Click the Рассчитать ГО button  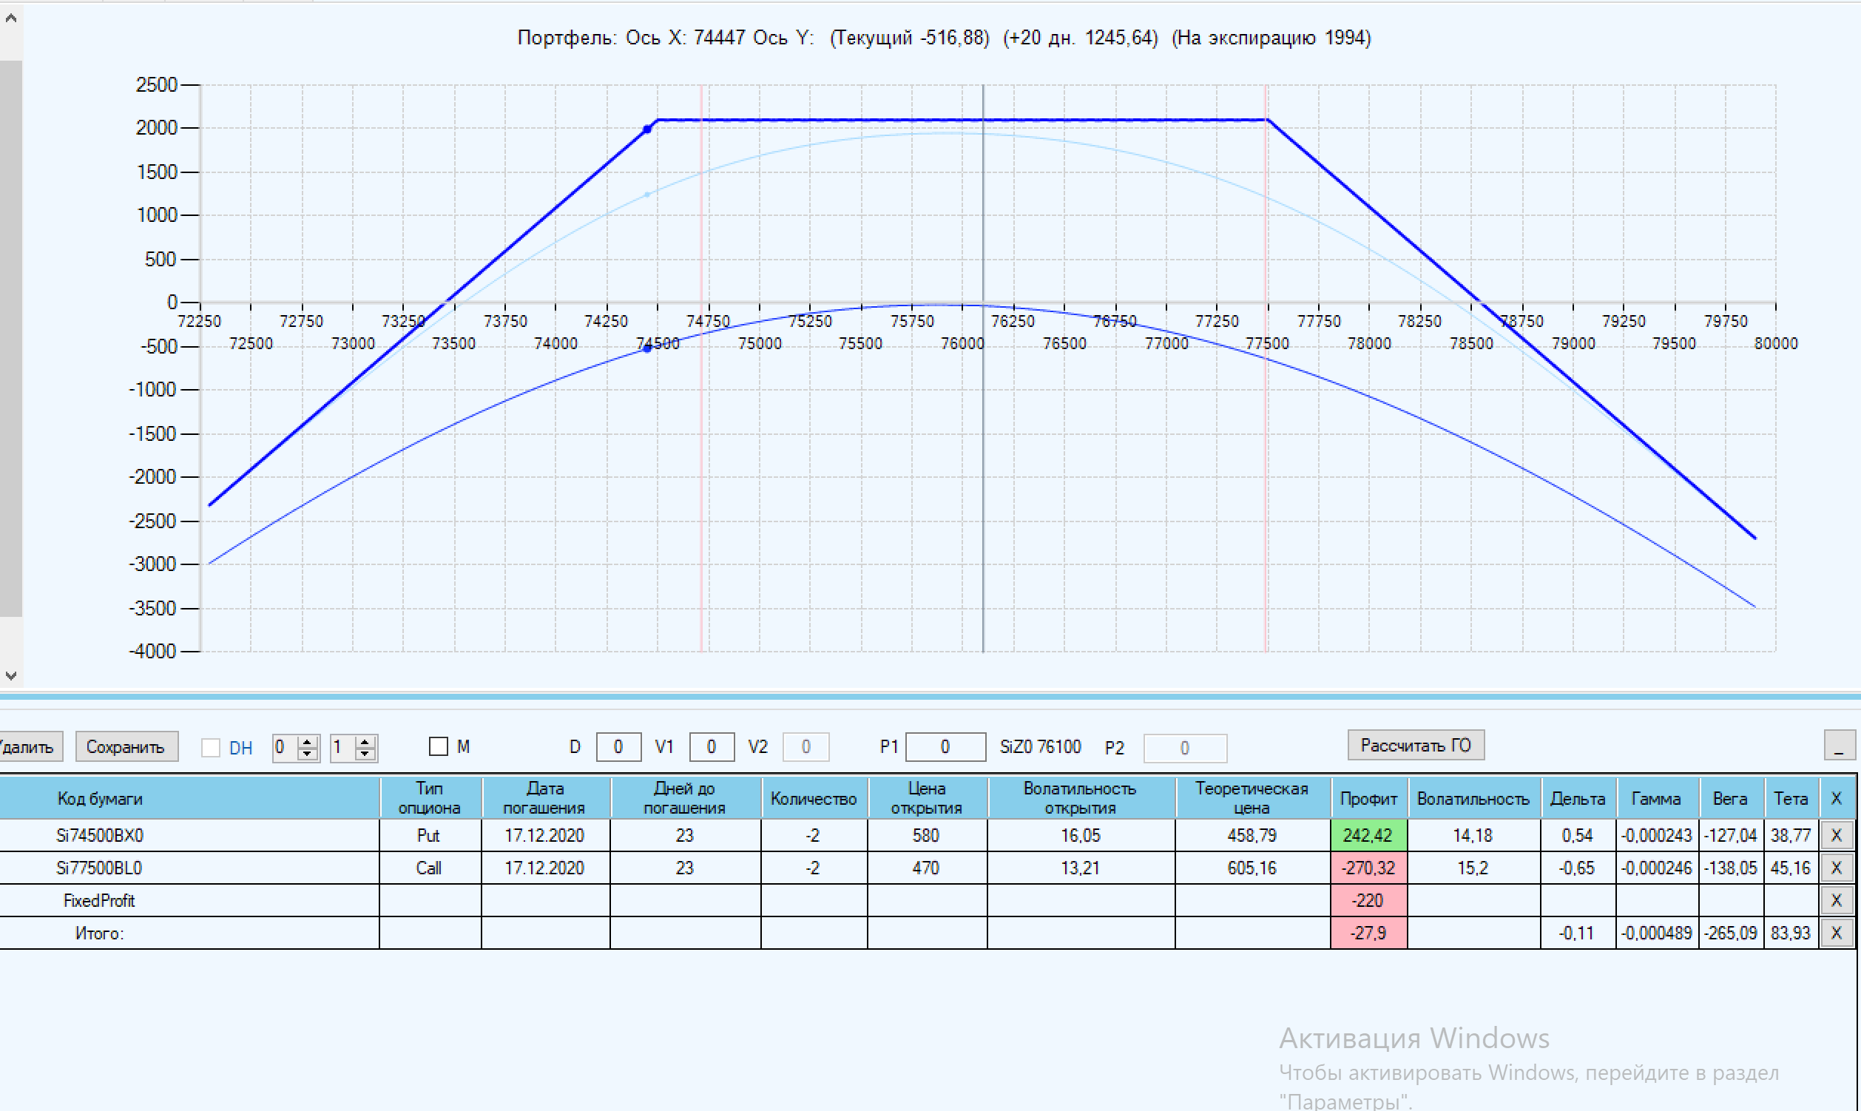point(1415,746)
